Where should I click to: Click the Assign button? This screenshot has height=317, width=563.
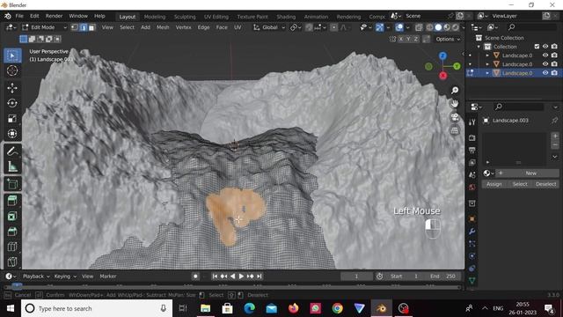tap(494, 184)
